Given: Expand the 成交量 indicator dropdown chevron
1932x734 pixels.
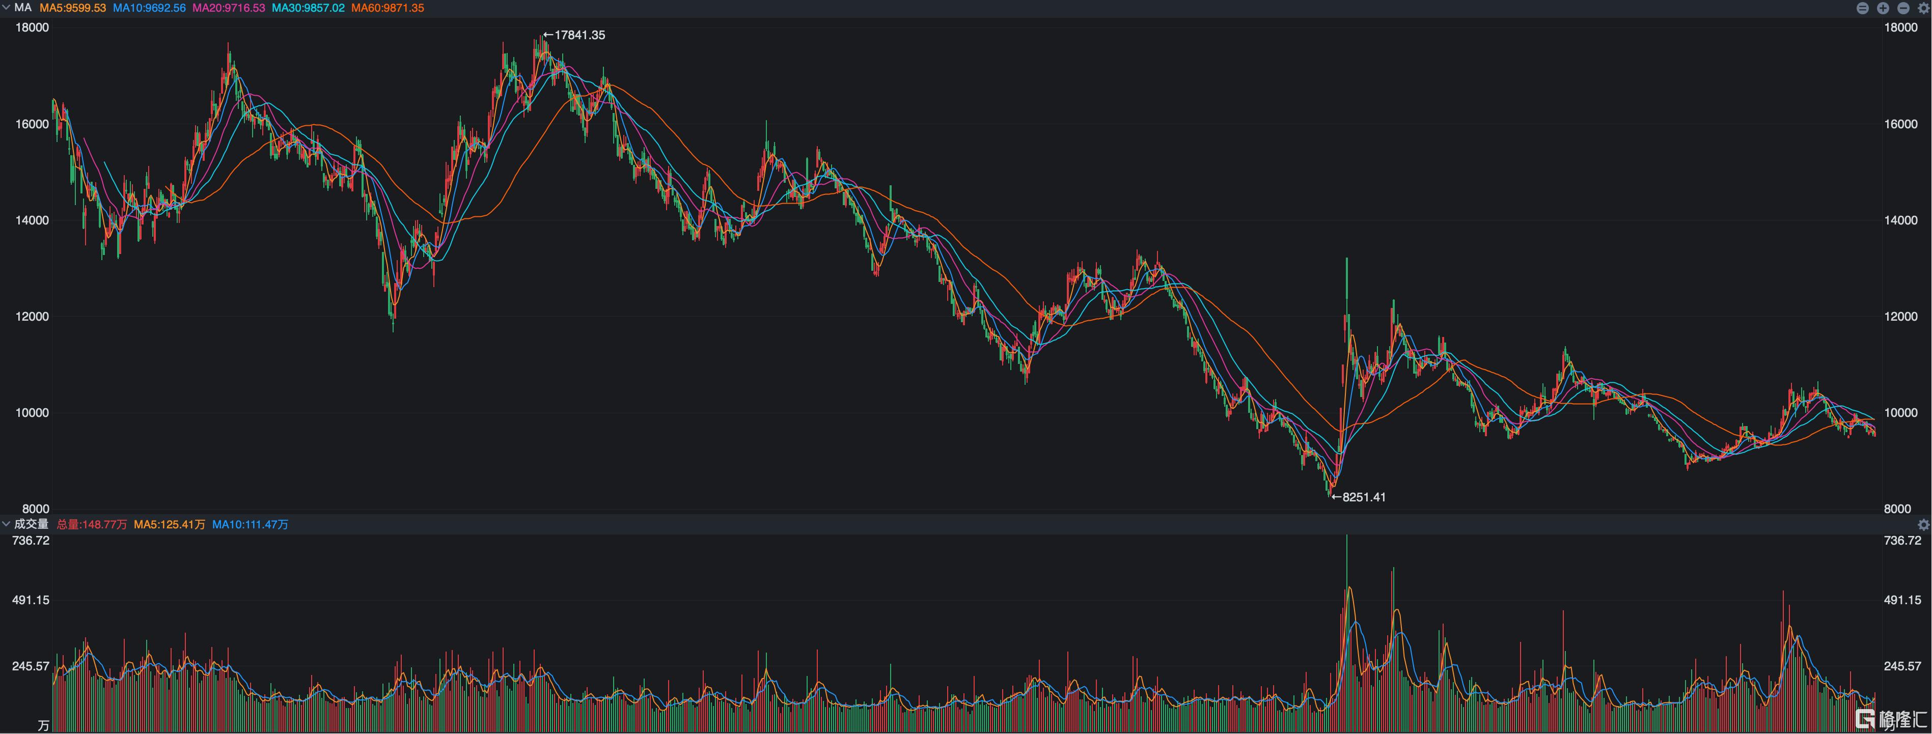Looking at the screenshot, I should point(6,524).
